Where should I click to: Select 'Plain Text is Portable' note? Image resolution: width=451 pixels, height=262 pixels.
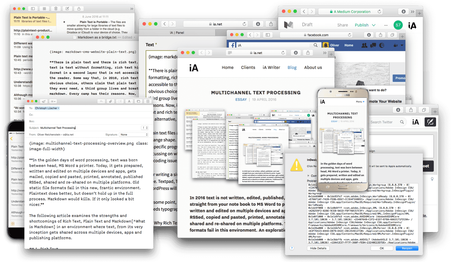[x=33, y=19]
